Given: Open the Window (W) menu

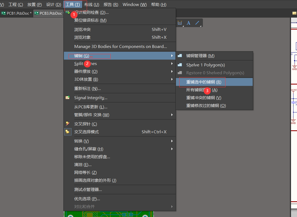Looking at the screenshot, I should click(x=135, y=5).
